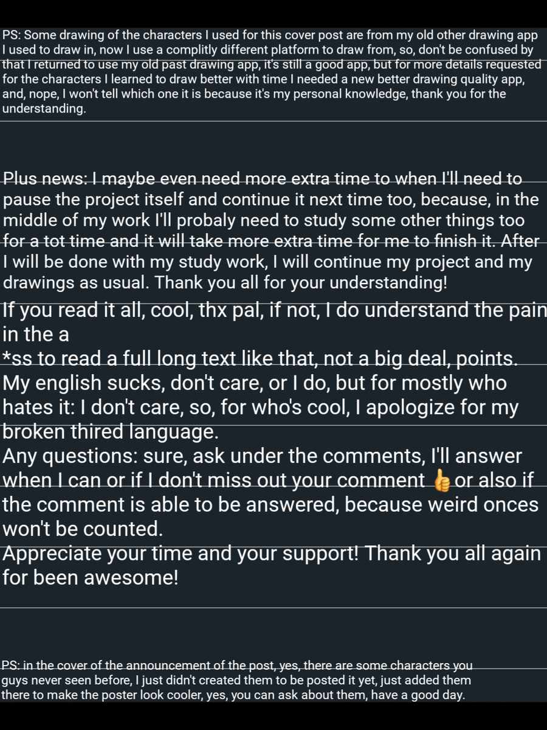Viewport: 547px width, 730px height.
Task: Click the 'Thank you all for your understanding!' sentence
Action: pos(267,283)
